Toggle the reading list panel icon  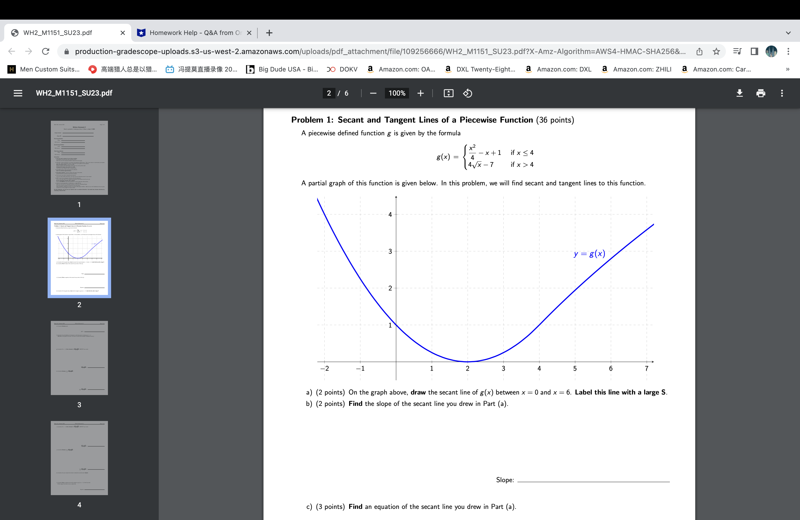[x=737, y=51]
